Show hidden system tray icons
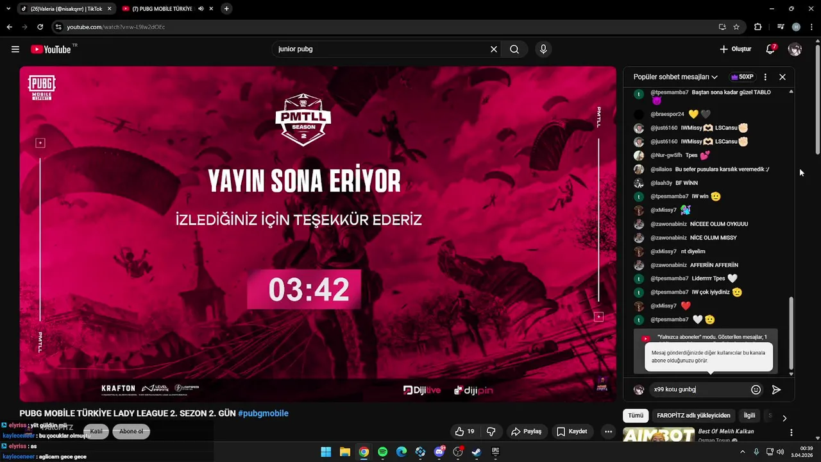The image size is (821, 462). pyautogui.click(x=743, y=452)
